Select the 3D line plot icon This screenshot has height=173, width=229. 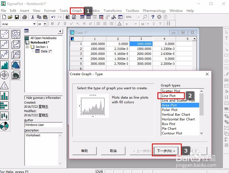click(x=16, y=55)
